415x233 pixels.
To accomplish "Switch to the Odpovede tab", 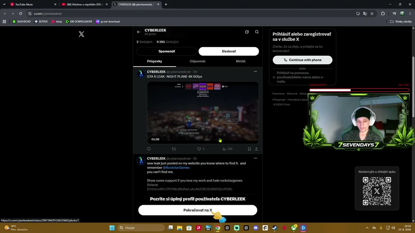I will click(x=197, y=61).
